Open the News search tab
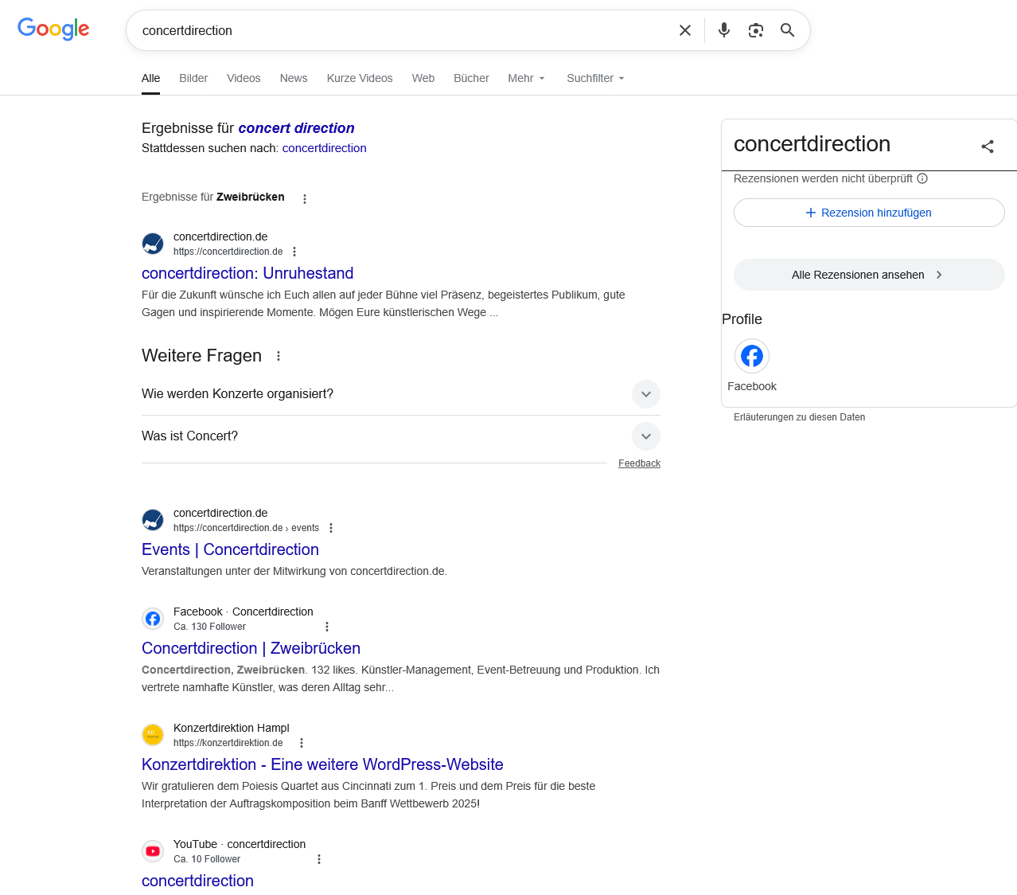The height and width of the screenshot is (895, 1017). (293, 78)
